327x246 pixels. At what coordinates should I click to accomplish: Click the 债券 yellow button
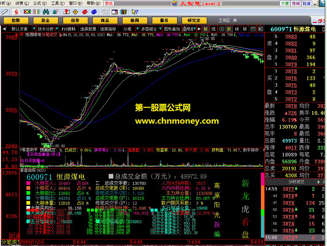click(75, 20)
